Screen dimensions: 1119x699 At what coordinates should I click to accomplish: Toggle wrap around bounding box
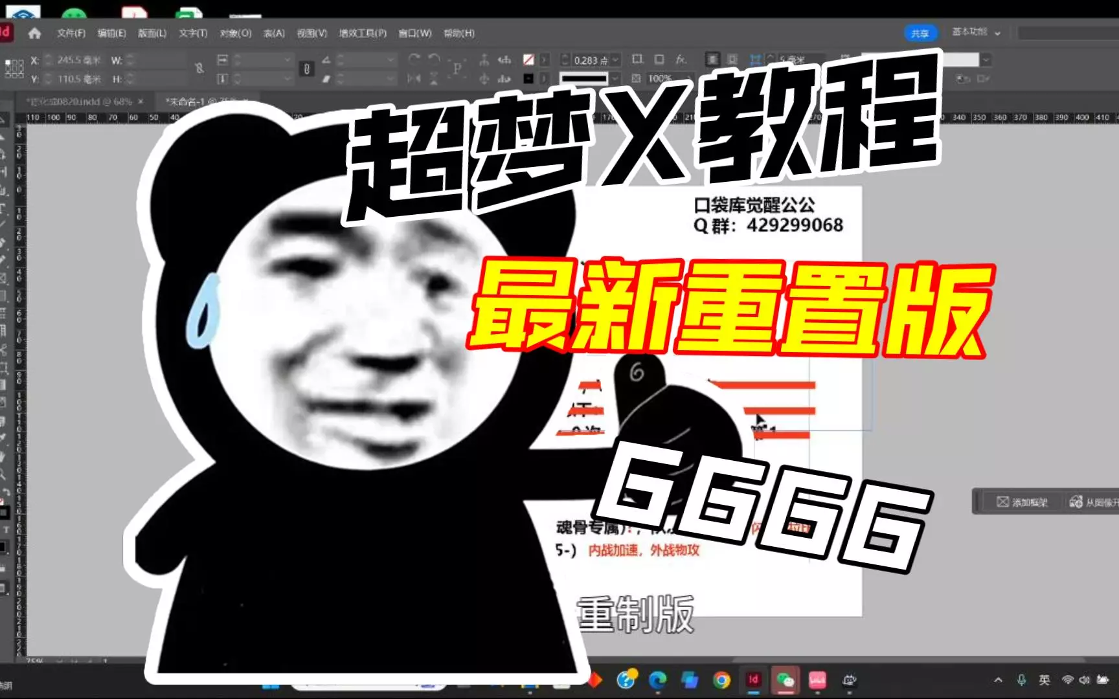click(x=732, y=60)
